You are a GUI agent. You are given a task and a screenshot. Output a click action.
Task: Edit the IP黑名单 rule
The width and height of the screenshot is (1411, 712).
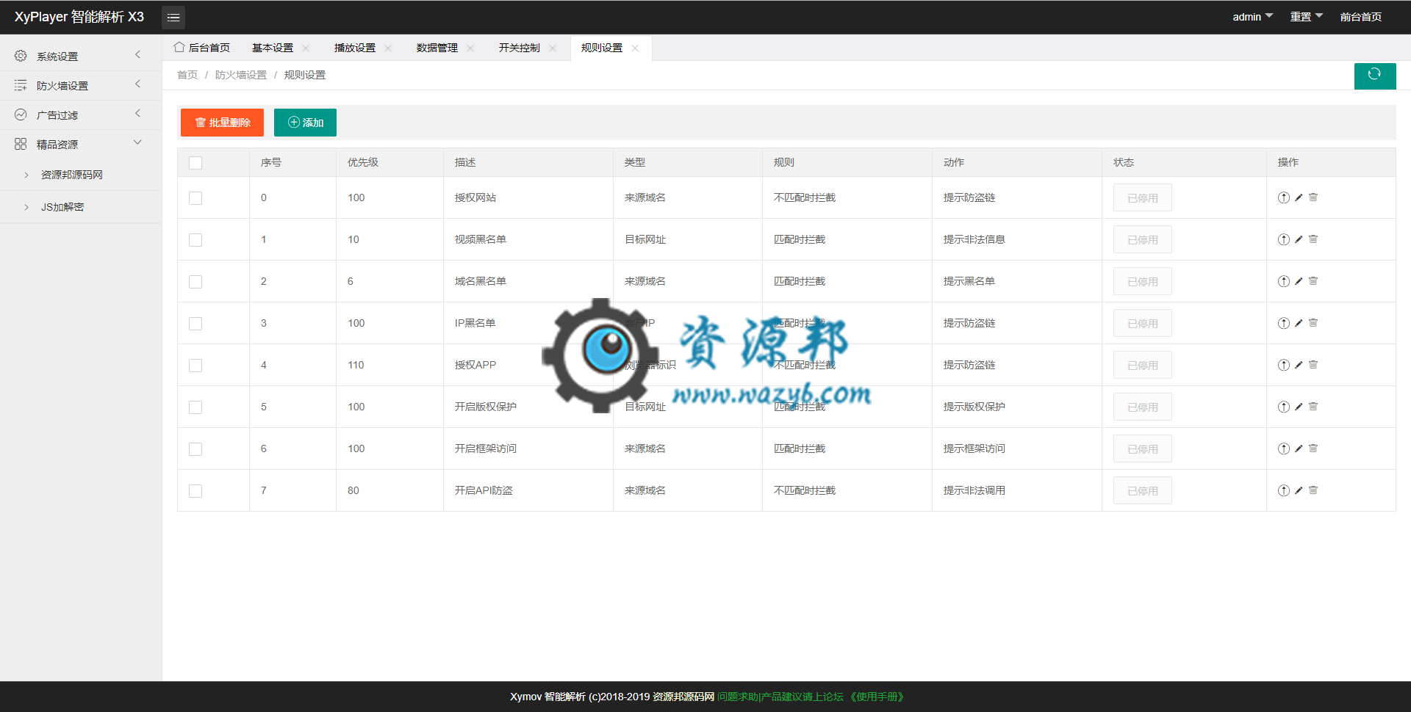1299,323
